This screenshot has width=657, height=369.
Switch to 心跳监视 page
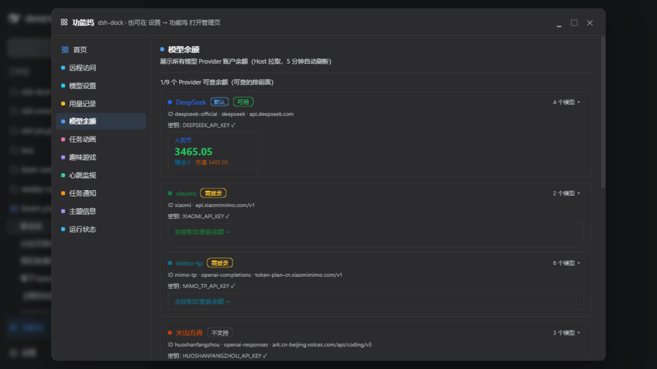[x=101, y=175]
